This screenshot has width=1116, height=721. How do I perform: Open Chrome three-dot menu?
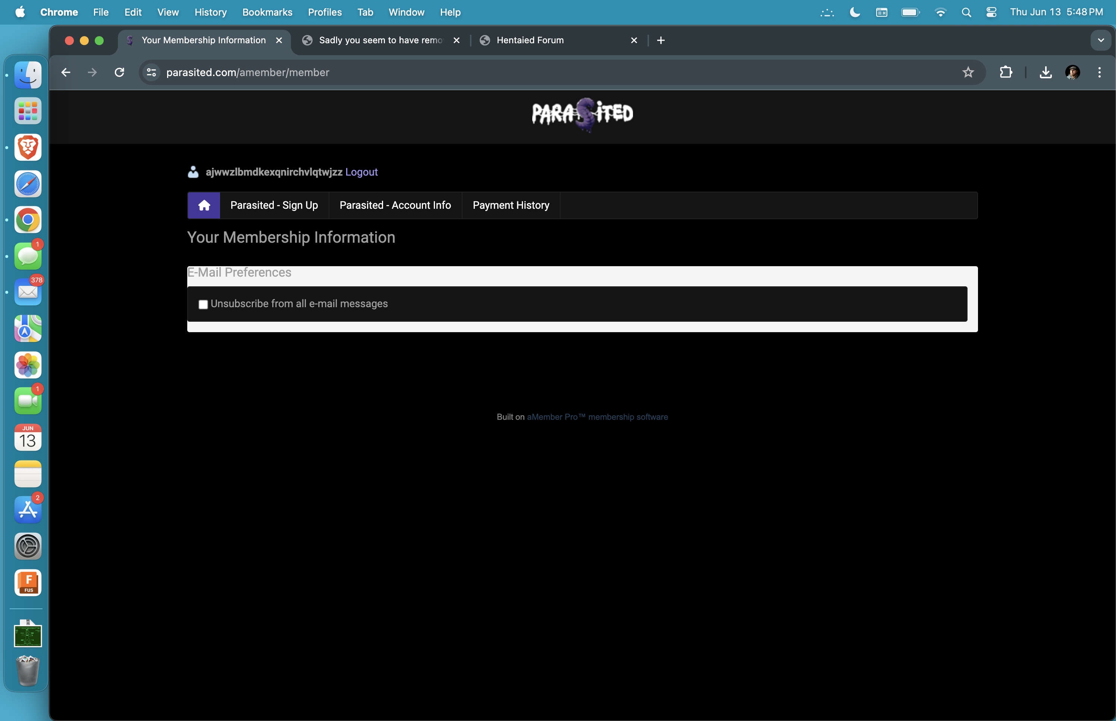pyautogui.click(x=1099, y=72)
